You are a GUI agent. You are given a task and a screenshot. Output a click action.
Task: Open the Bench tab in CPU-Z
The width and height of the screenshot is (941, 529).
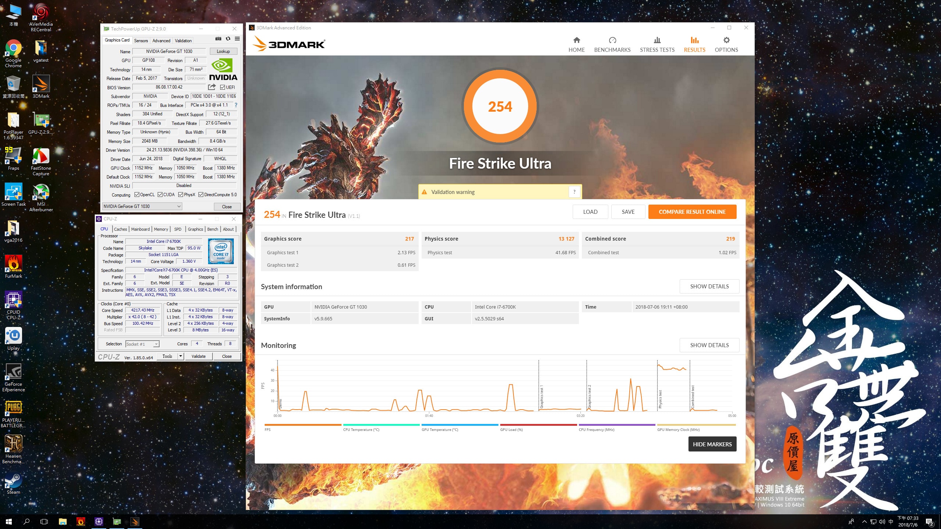click(x=212, y=229)
